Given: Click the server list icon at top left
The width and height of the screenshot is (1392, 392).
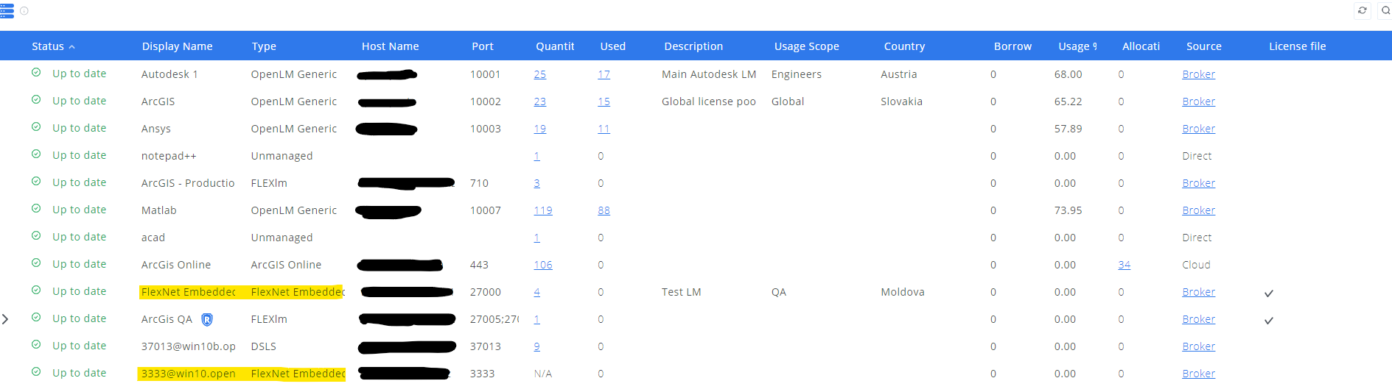Looking at the screenshot, I should 7,11.
